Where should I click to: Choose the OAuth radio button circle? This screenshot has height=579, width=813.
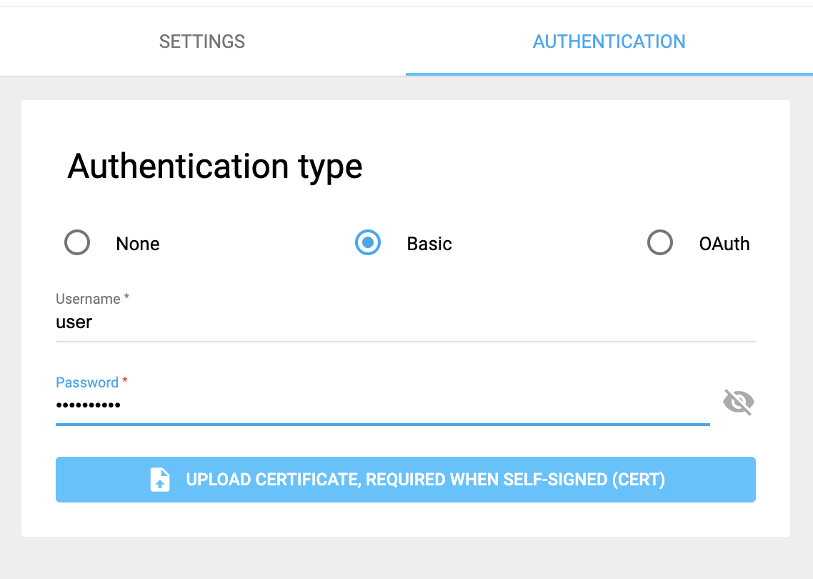[660, 243]
